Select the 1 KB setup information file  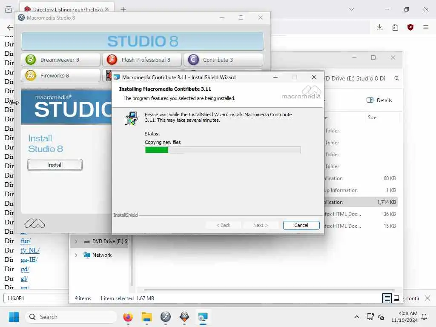(x=361, y=190)
